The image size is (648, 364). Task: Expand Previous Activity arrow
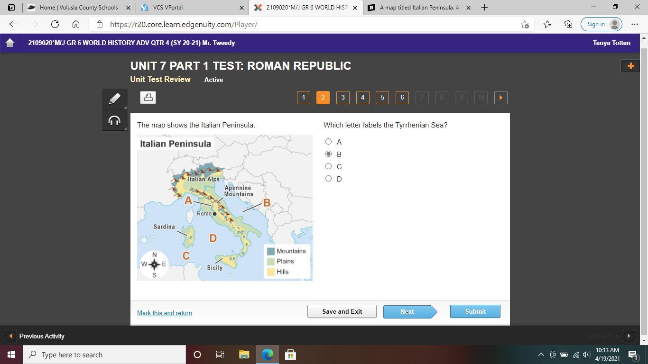[10, 336]
